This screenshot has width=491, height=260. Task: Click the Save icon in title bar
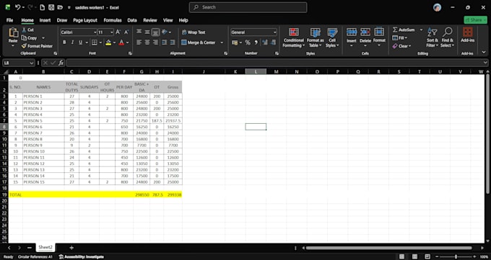[x=51, y=7]
